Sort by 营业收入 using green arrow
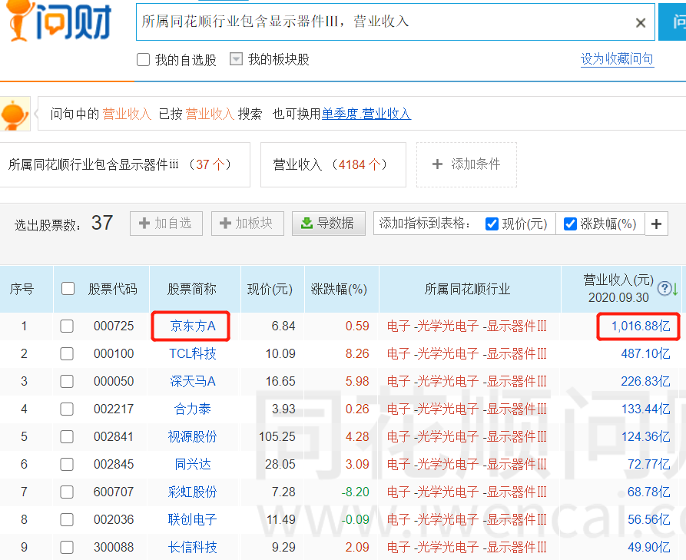 pyautogui.click(x=675, y=289)
